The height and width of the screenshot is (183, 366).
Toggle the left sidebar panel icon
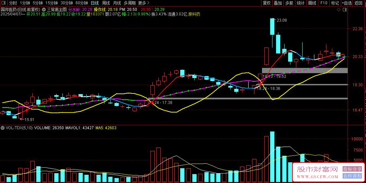(x=4, y=3)
